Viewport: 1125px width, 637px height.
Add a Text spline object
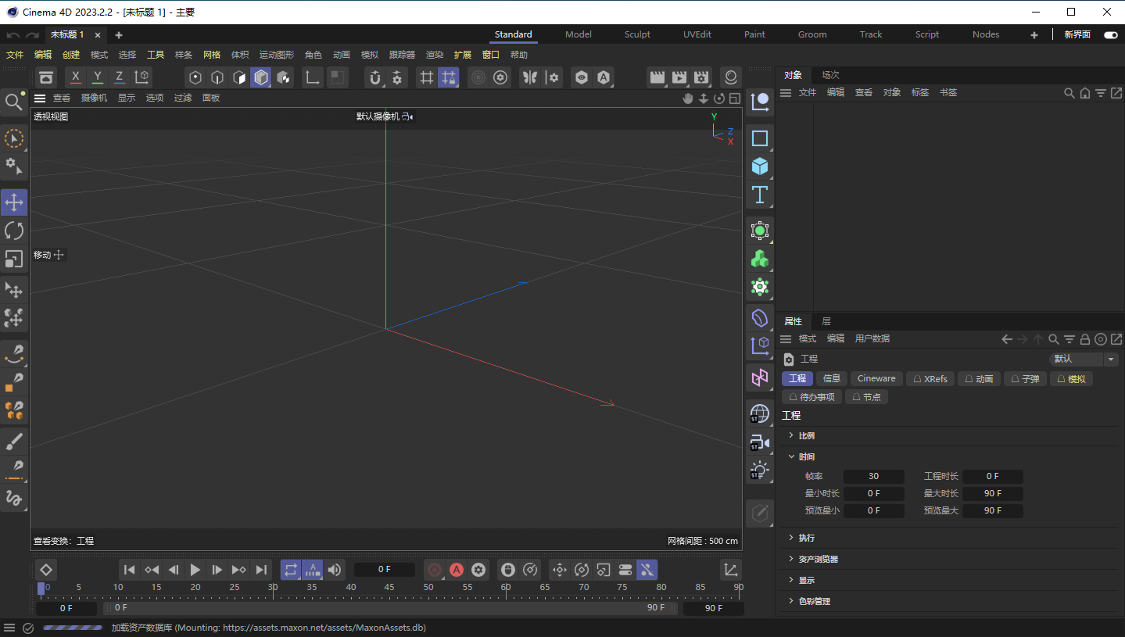[x=759, y=195]
